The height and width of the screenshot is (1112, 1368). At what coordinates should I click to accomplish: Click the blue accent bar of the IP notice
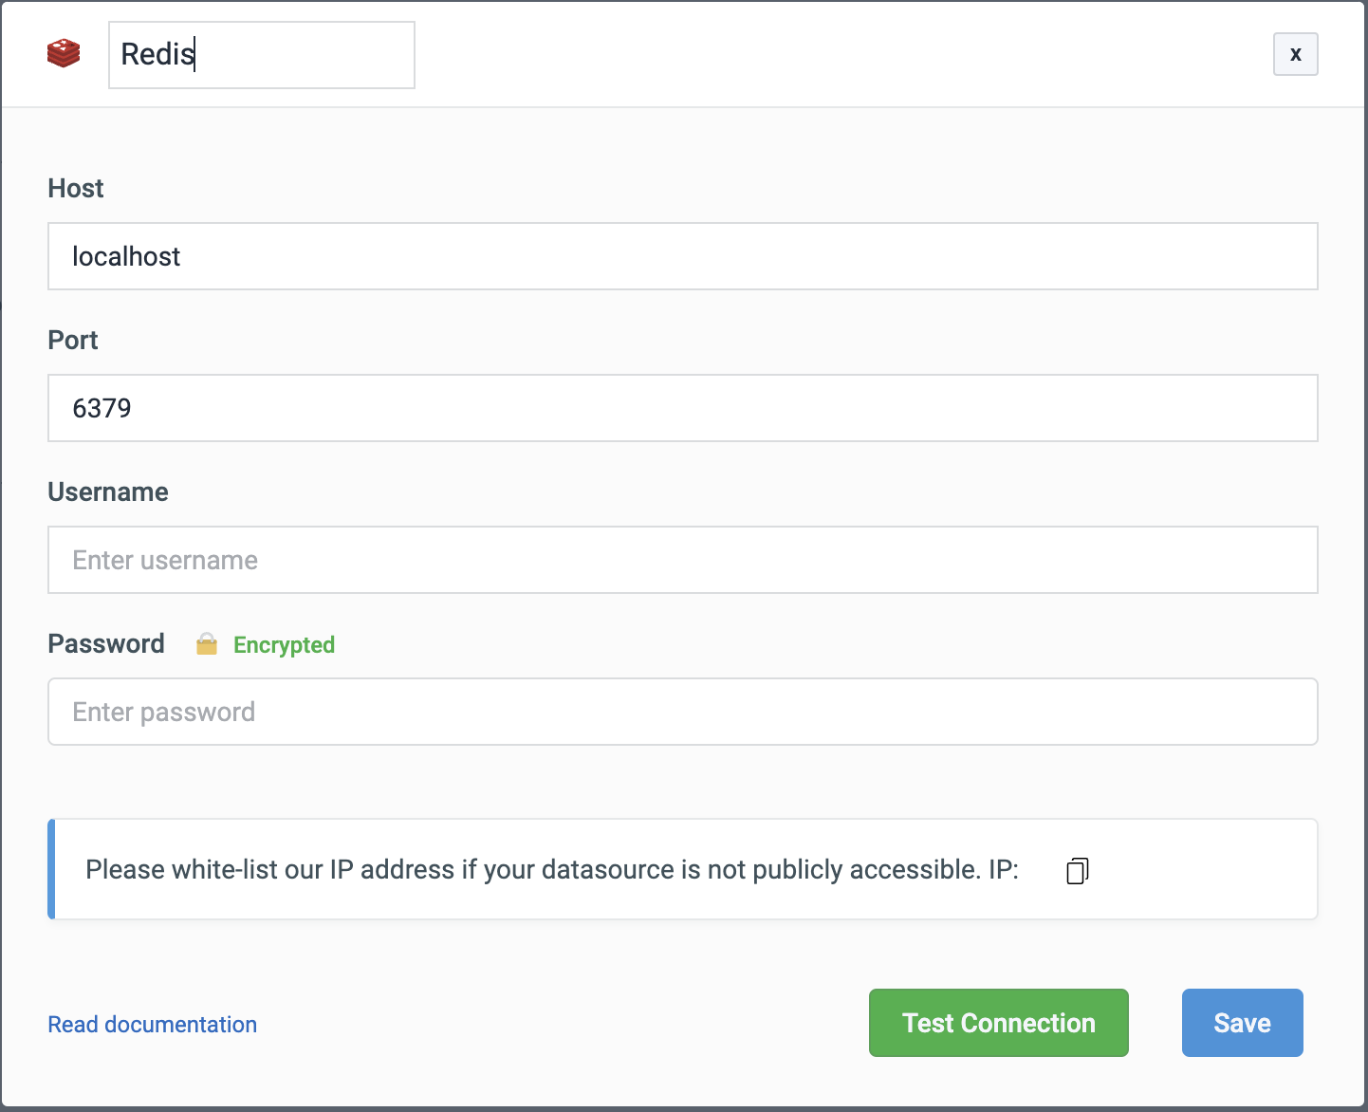(51, 869)
